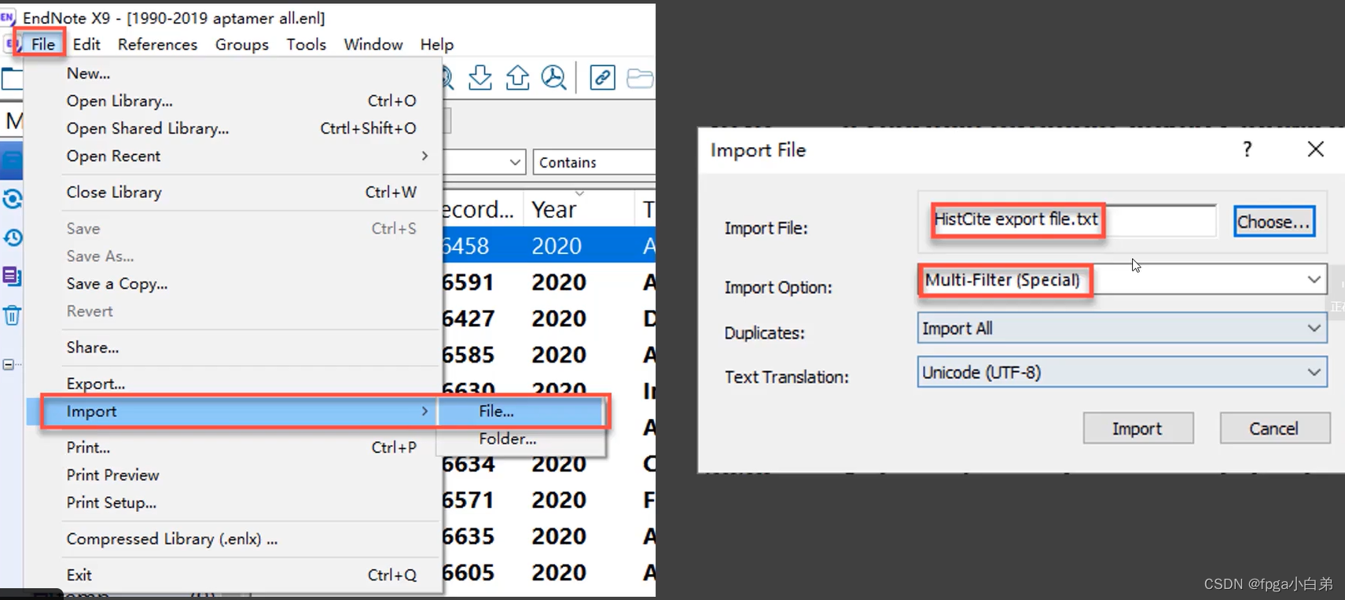Click the sync library sidebar icon
This screenshot has height=600, width=1345.
tap(12, 198)
